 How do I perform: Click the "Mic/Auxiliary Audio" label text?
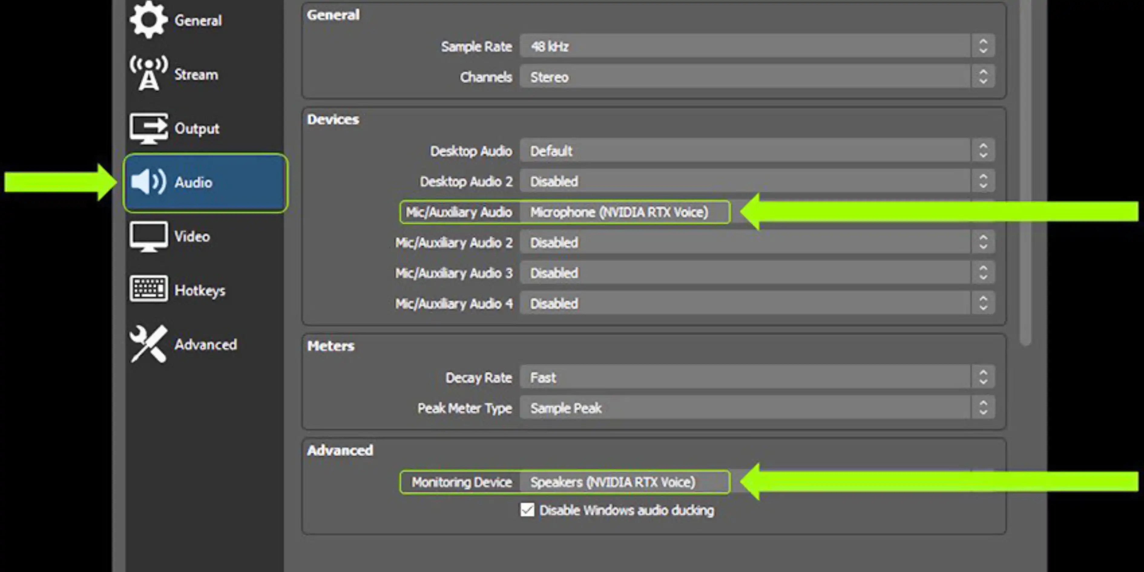(459, 212)
